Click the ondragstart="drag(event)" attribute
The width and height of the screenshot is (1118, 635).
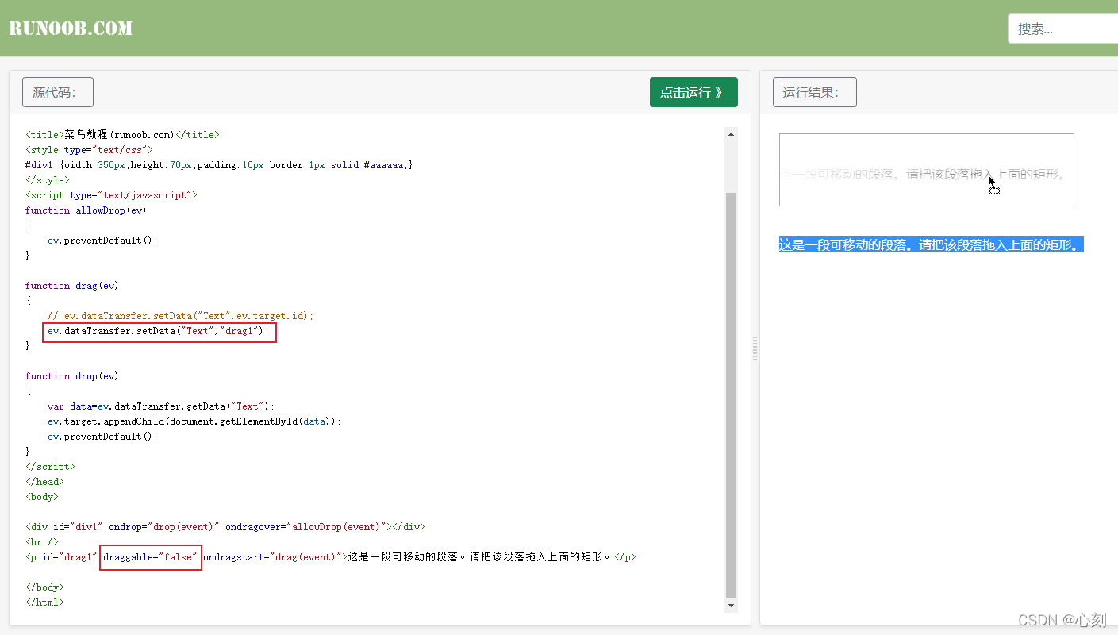pyautogui.click(x=272, y=557)
